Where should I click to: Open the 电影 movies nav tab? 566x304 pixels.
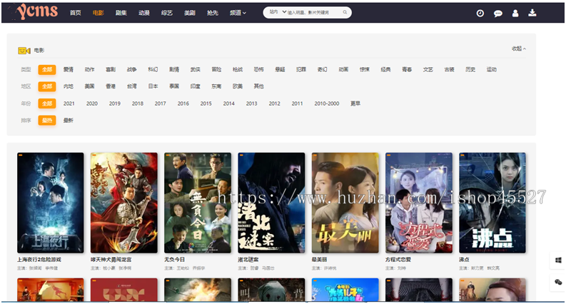(x=98, y=13)
